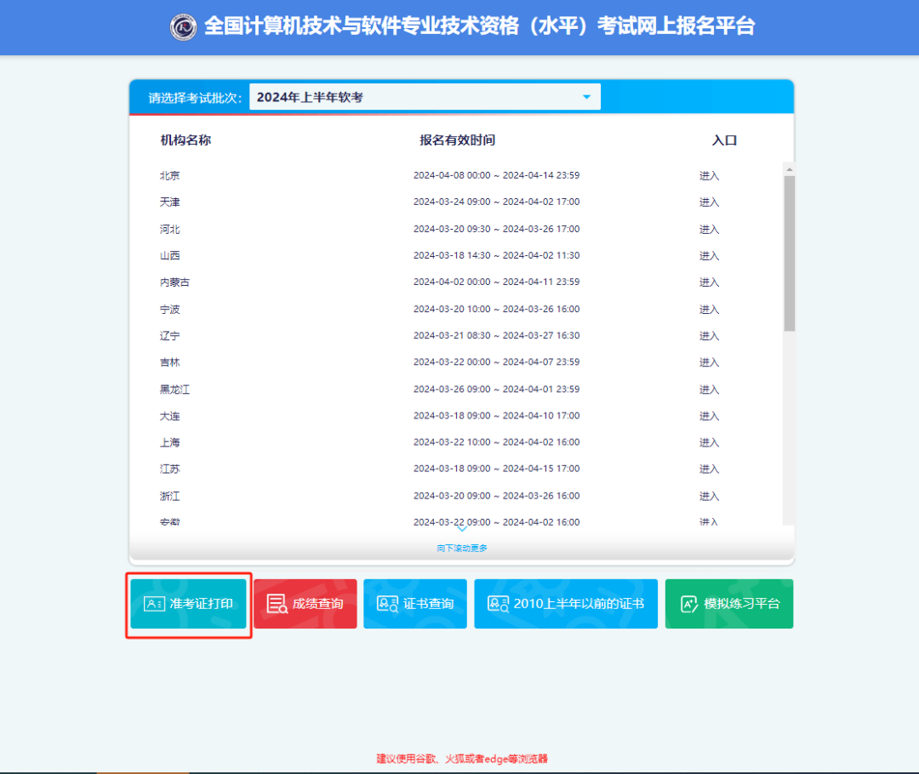Click the 报名有效时间 column header

457,140
